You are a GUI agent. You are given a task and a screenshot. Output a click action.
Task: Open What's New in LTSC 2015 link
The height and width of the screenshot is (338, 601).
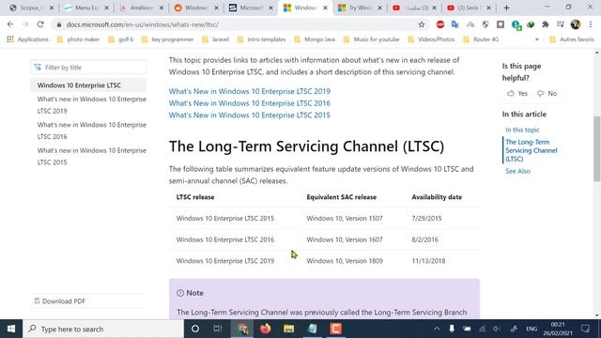coord(250,115)
